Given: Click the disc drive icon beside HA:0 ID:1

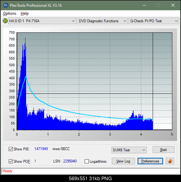Looking at the screenshot, I should (5, 21).
